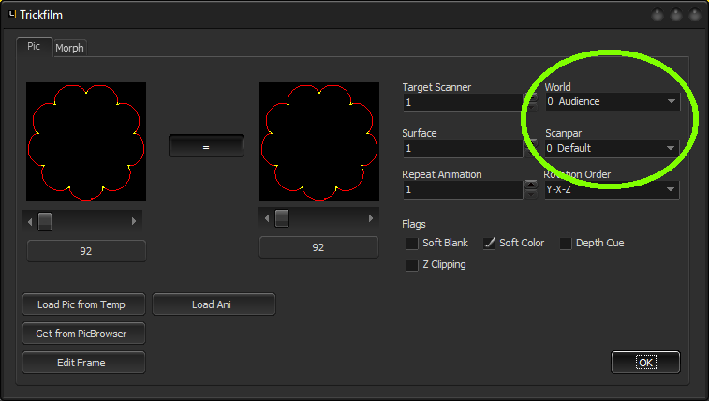Click right arrow of left frame slider
The height and width of the screenshot is (401, 709).
click(x=134, y=221)
